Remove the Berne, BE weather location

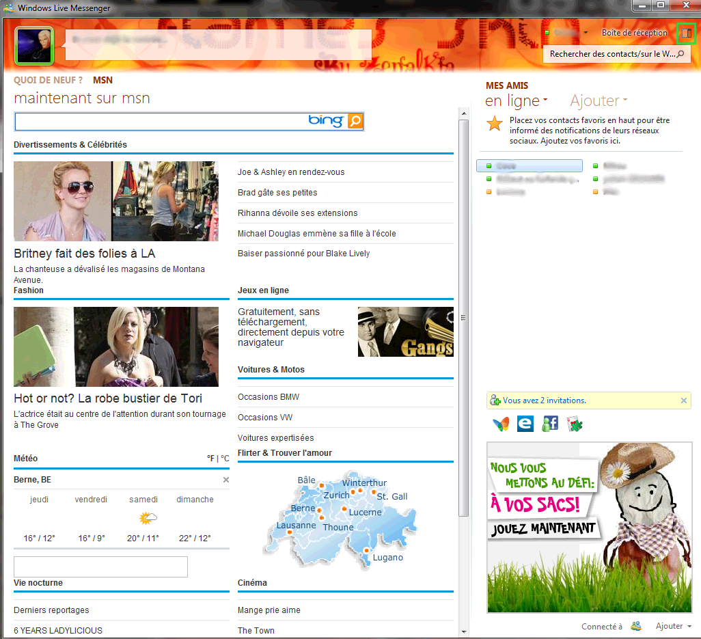(226, 480)
